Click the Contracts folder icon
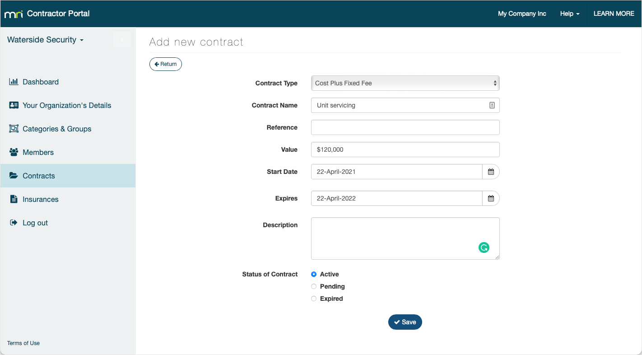 pyautogui.click(x=14, y=176)
